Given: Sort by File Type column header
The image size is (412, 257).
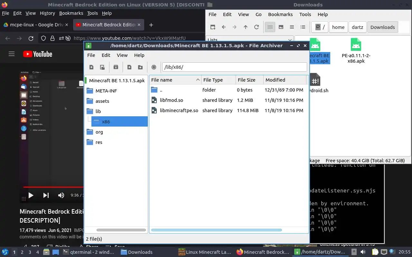Looking at the screenshot, I should 219,80.
